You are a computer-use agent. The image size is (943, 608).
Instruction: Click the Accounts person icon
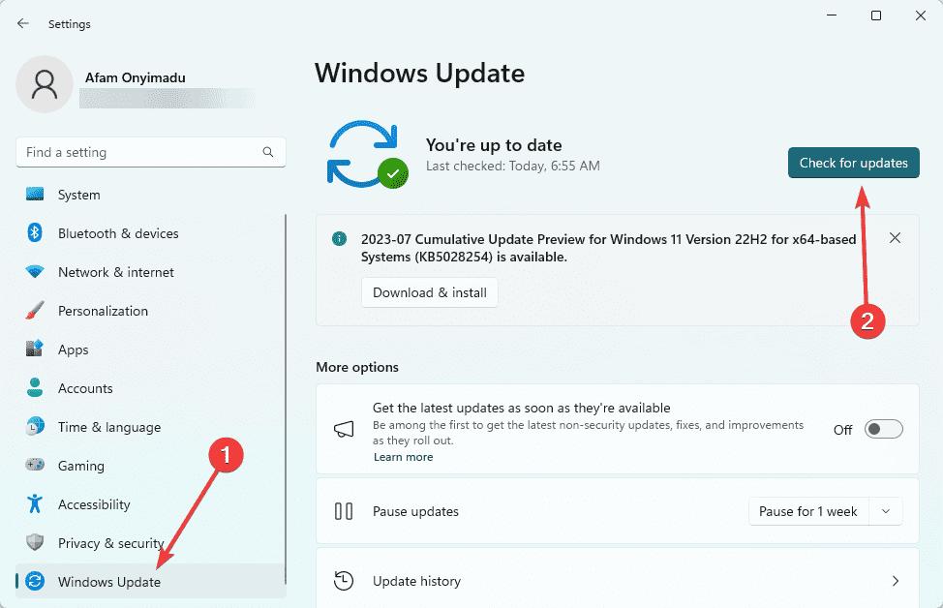(35, 388)
